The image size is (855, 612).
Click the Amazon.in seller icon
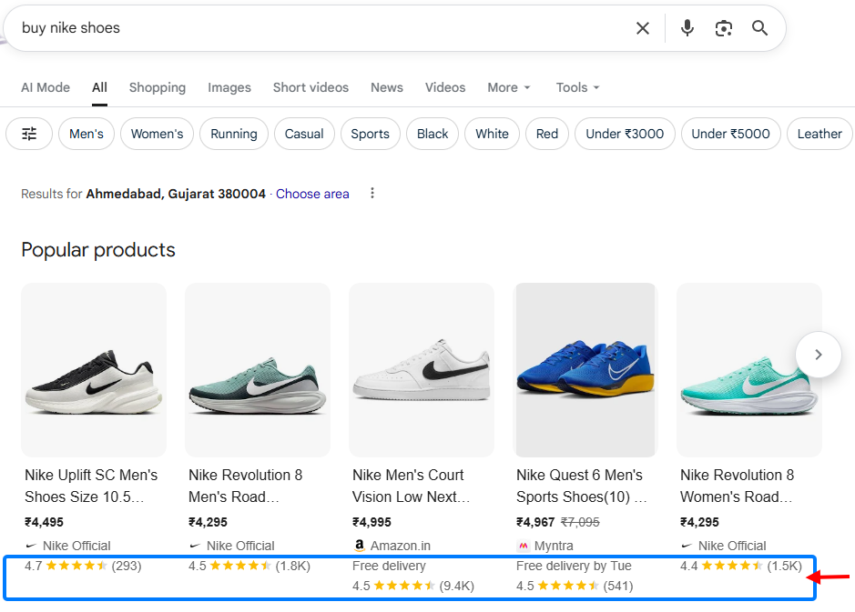click(359, 546)
